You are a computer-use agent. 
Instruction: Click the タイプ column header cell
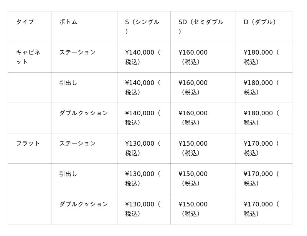[25, 22]
